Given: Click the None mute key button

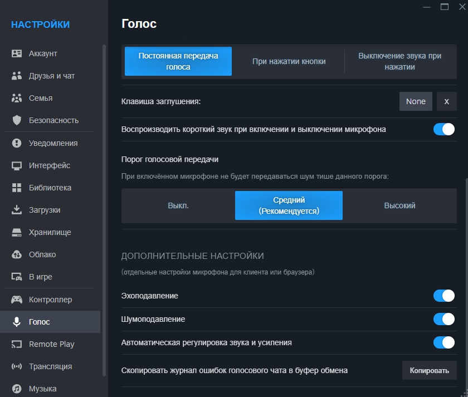Looking at the screenshot, I should tap(416, 101).
